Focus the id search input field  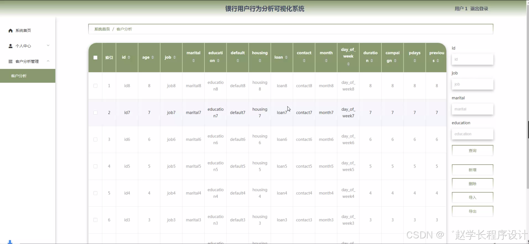[x=473, y=59]
